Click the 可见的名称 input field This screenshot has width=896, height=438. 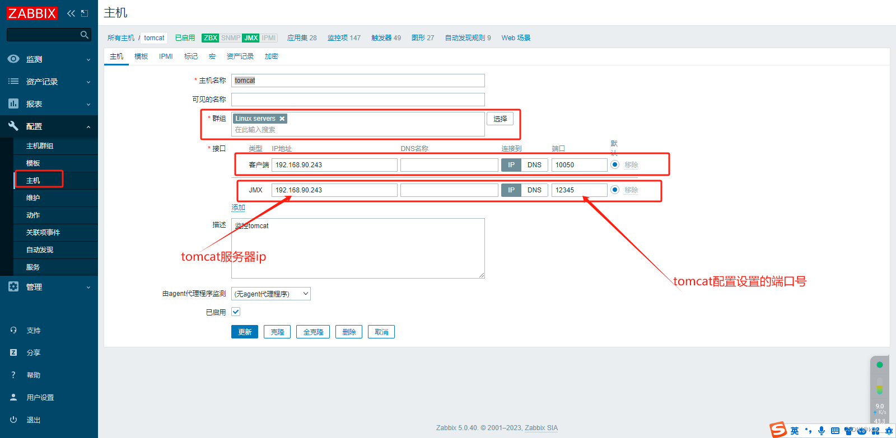(358, 100)
